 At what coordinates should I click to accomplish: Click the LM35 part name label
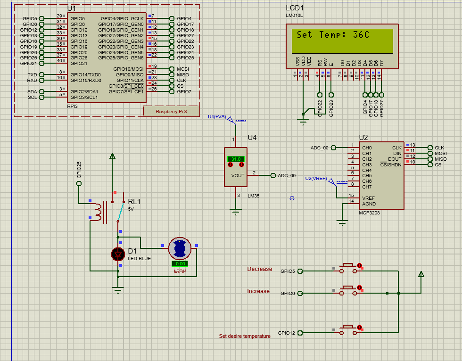[254, 196]
